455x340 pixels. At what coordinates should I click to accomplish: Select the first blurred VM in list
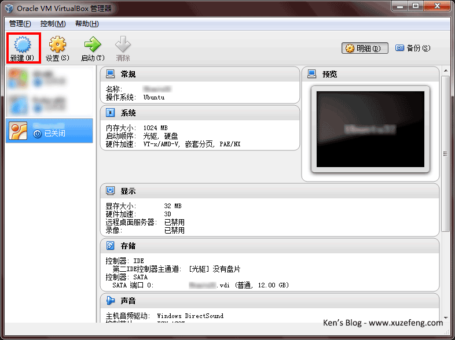pyautogui.click(x=49, y=79)
